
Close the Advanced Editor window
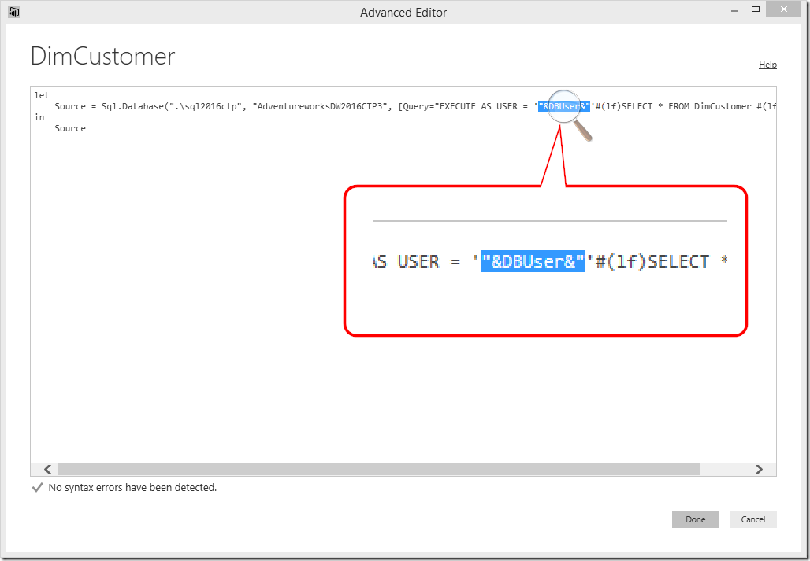(783, 9)
